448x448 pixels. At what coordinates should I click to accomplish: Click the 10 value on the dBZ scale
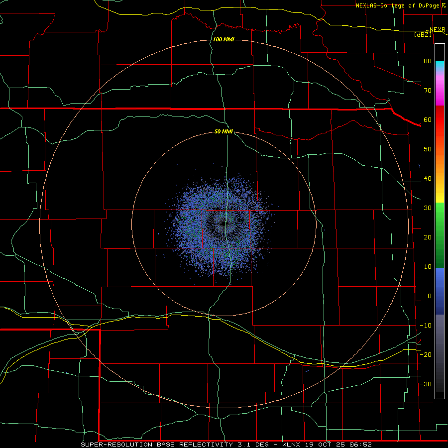click(428, 267)
